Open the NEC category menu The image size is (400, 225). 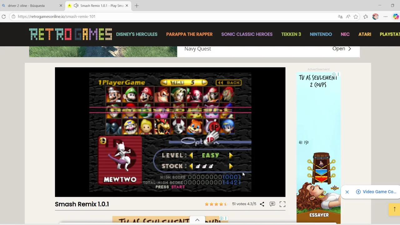coord(345,34)
